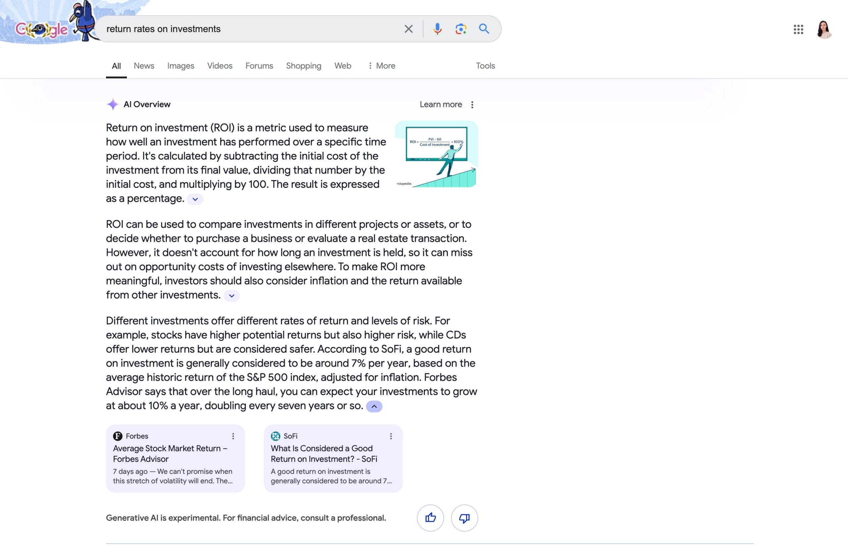Open the search Tools options

click(485, 66)
